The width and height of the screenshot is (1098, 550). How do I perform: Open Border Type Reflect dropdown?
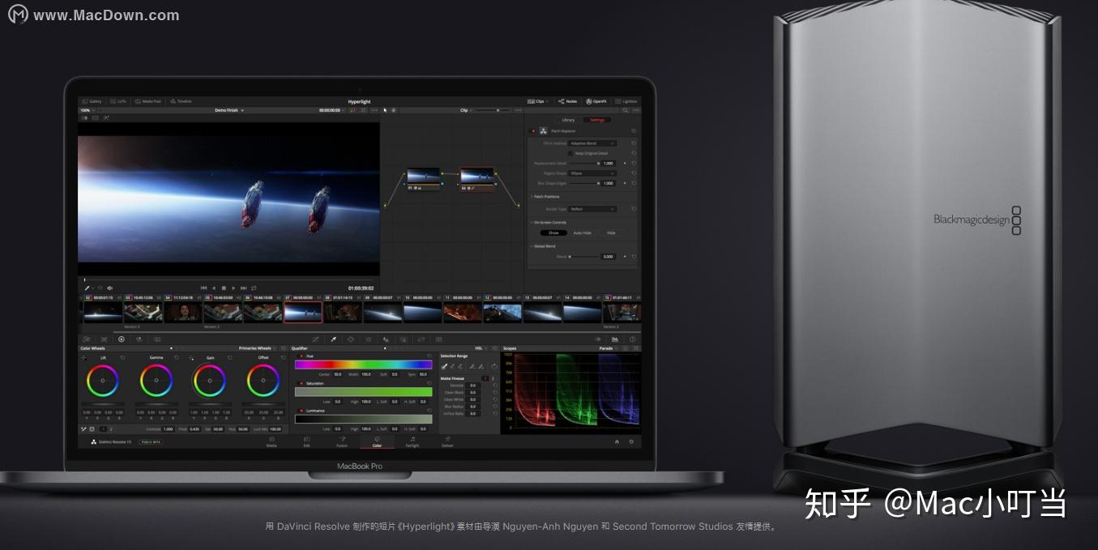click(x=592, y=209)
